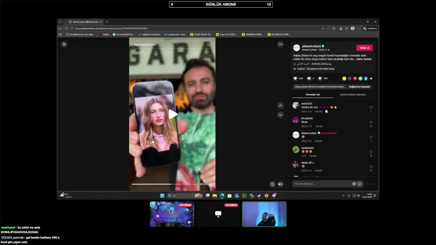Open the emoji picker in the comment box
This screenshot has width=436, height=245.
359,184
